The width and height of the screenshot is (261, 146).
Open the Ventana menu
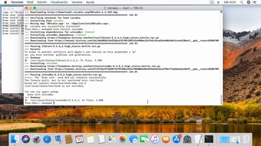(77, 2)
